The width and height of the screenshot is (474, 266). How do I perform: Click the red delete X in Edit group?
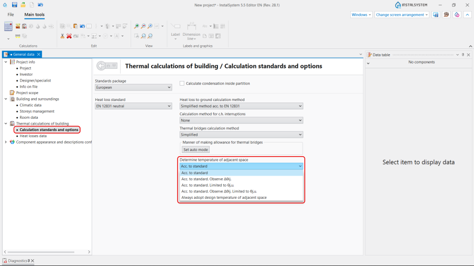click(x=69, y=36)
